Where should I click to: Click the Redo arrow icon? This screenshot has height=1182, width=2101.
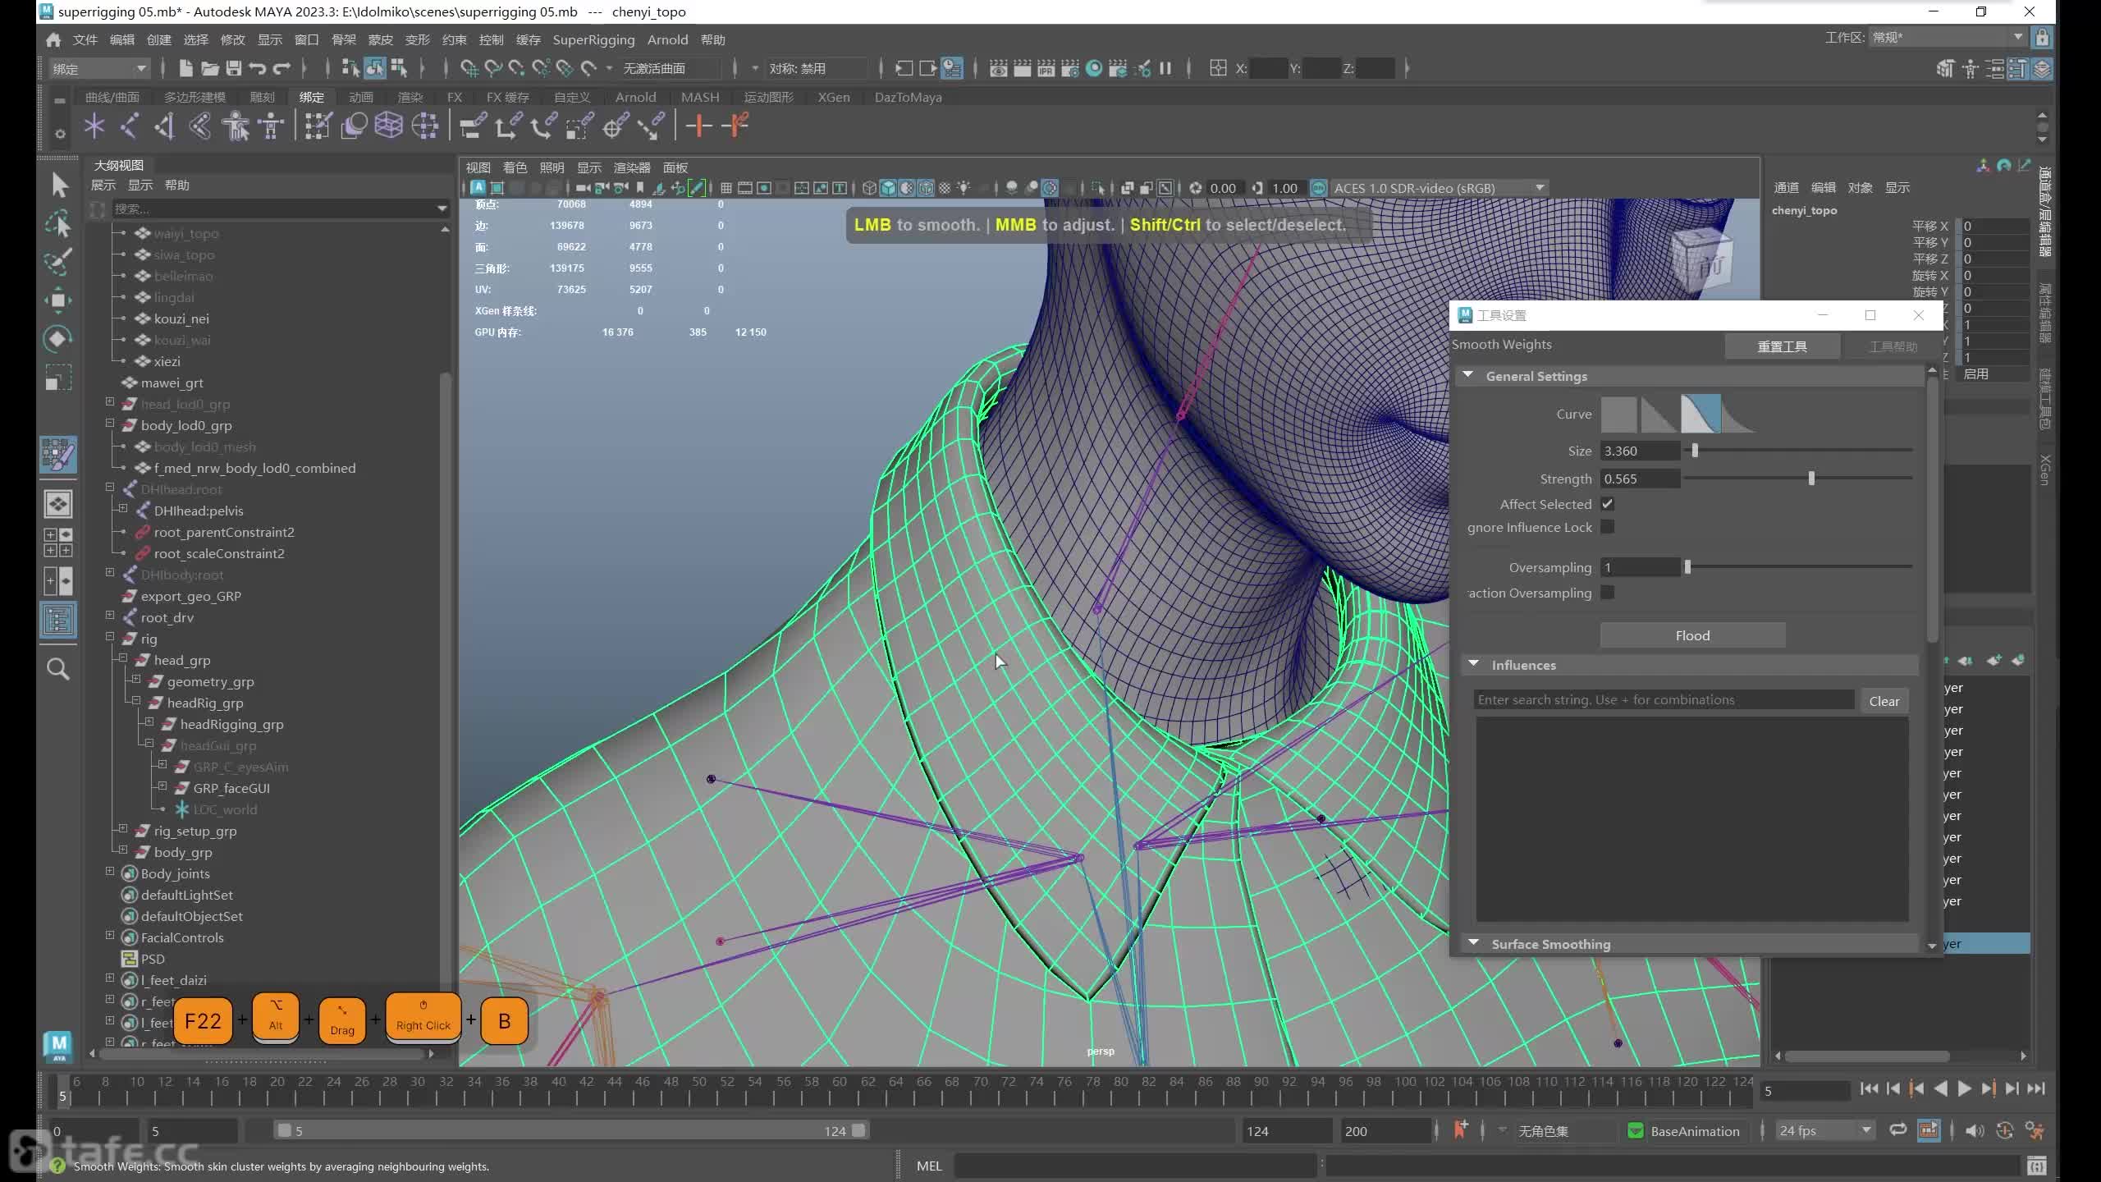pyautogui.click(x=282, y=68)
